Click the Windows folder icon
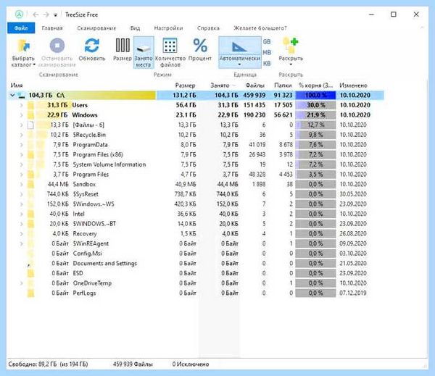This screenshot has width=435, height=376. [30, 115]
